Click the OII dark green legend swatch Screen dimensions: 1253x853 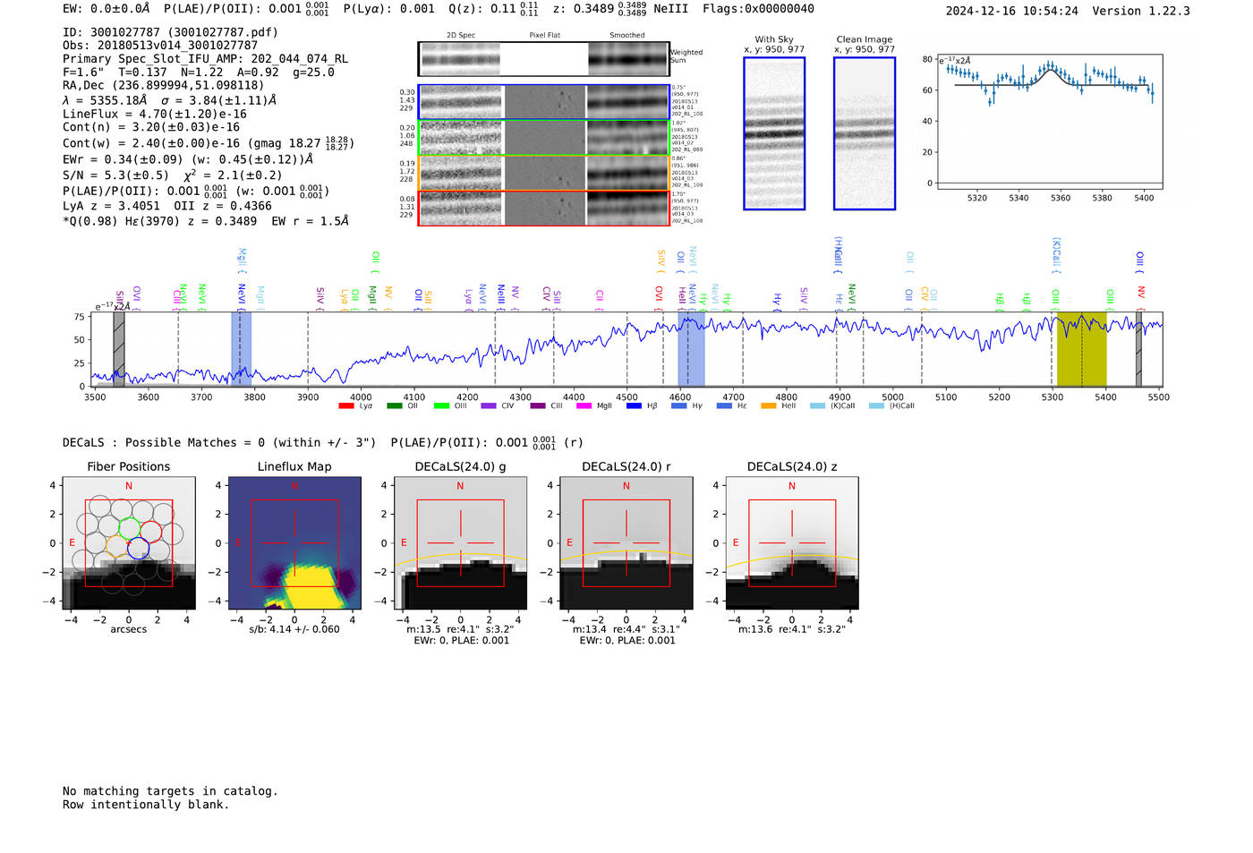394,405
